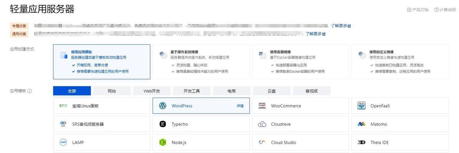The image size is (459, 153).
Task: Choose the WooCommerce template
Action: click(301, 106)
